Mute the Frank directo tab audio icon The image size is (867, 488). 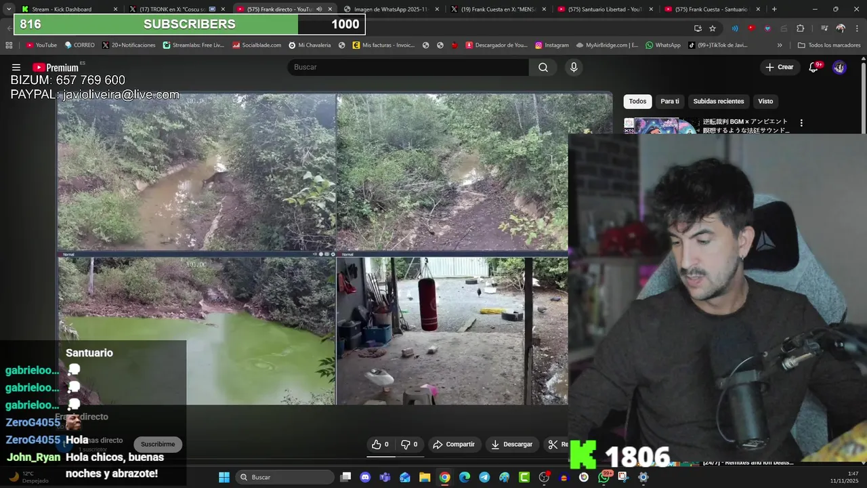point(319,9)
